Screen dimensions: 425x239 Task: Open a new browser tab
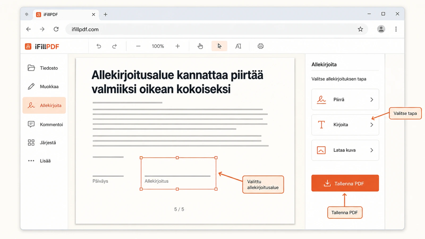[x=105, y=14]
